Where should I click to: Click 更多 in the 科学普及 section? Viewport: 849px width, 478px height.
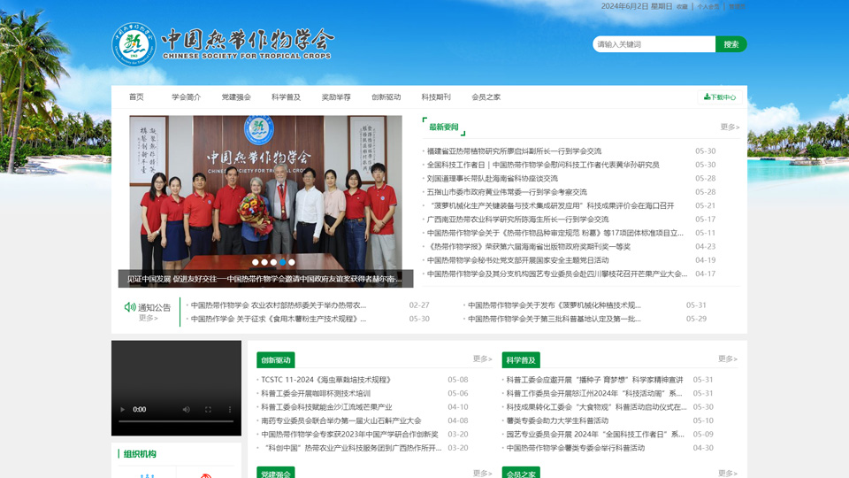tap(728, 358)
